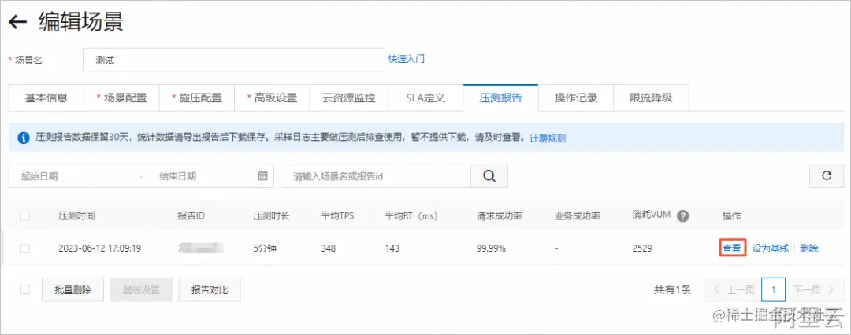Check the row for 2023-06-12 17:09:19
851x335 pixels.
(25, 248)
